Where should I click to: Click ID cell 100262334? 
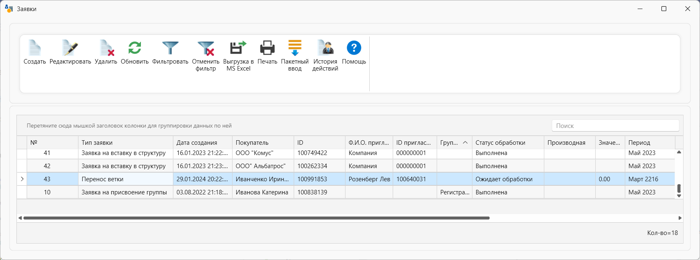point(320,166)
